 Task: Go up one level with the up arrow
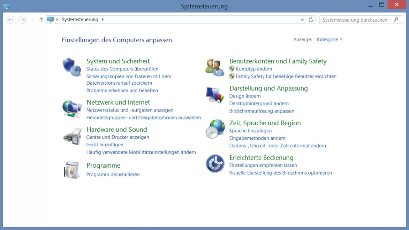click(x=41, y=20)
